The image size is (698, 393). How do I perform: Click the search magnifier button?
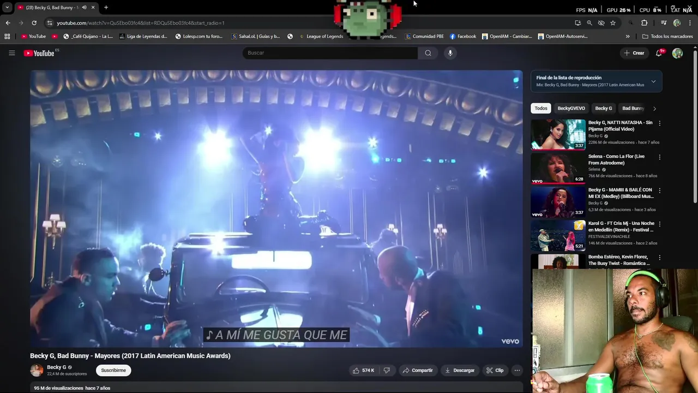[x=428, y=53]
